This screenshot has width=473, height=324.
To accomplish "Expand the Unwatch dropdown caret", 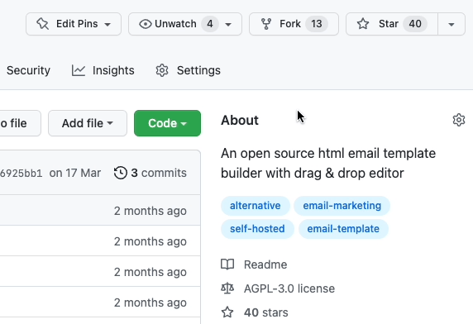I will pyautogui.click(x=228, y=25).
